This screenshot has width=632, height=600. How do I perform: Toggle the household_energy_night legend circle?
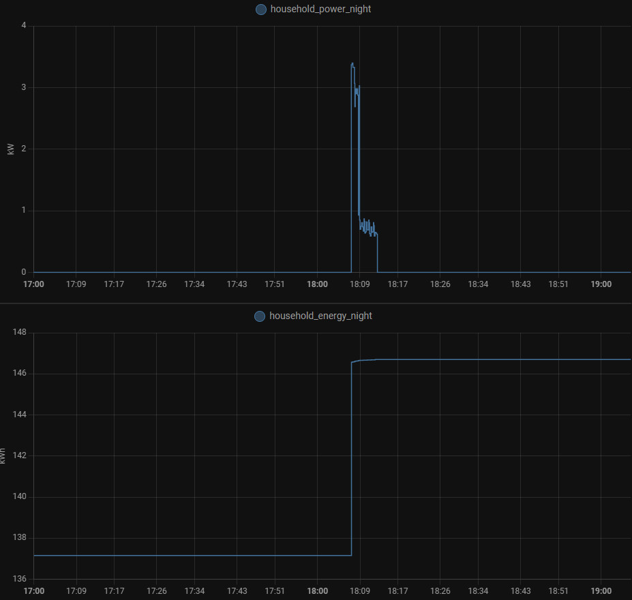pyautogui.click(x=259, y=316)
